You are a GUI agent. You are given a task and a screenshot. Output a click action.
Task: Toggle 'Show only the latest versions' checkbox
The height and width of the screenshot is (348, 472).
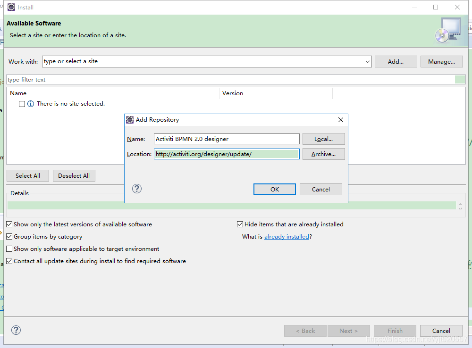tap(9, 224)
